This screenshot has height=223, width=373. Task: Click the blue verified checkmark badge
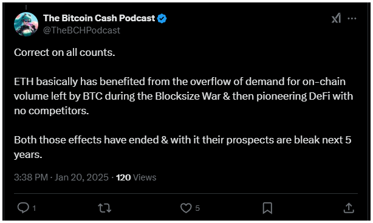[162, 19]
